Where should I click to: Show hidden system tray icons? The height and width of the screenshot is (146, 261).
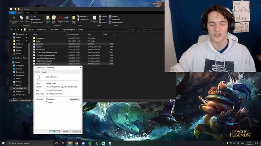click(224, 143)
